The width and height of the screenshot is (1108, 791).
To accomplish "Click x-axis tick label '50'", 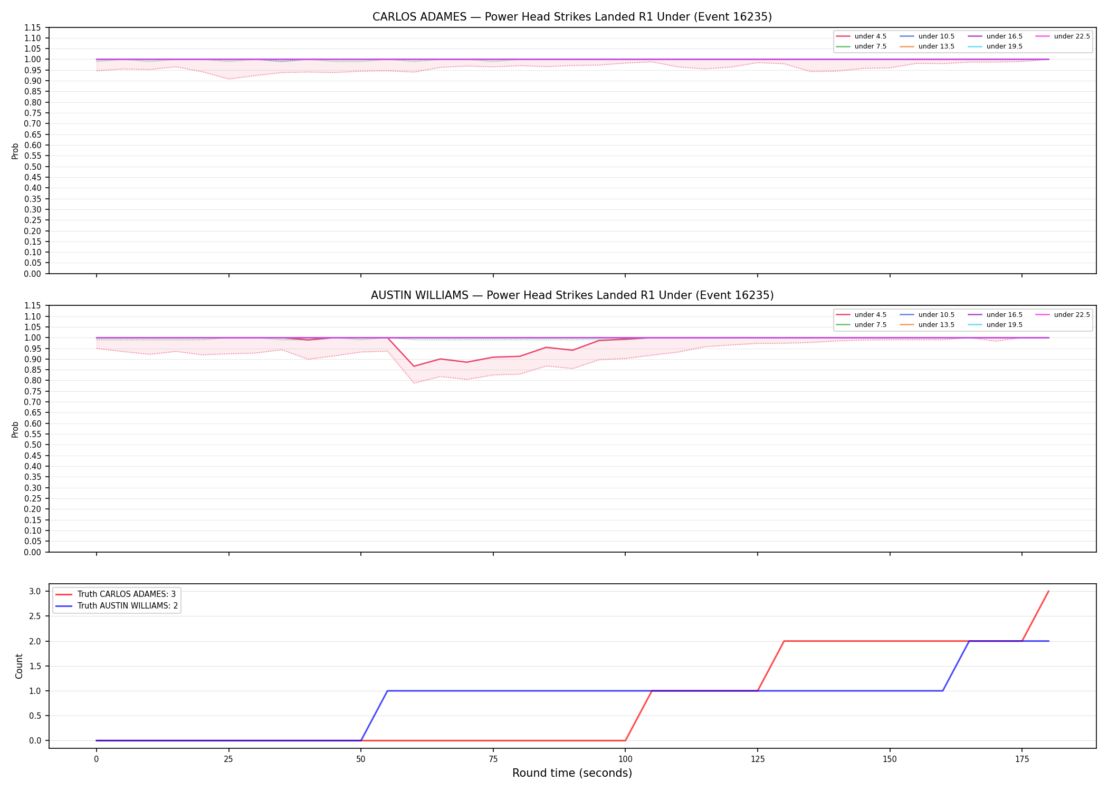I will tap(361, 759).
